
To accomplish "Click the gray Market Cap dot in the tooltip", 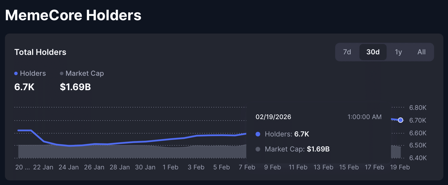I will click(258, 149).
